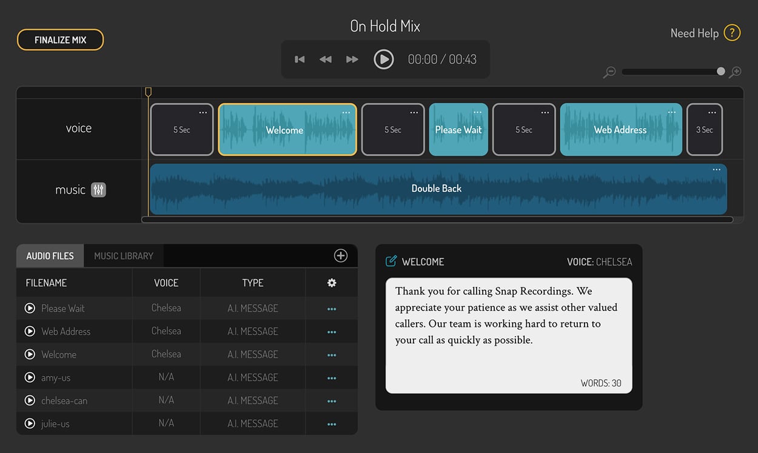Open the Double Back music clip menu
The width and height of the screenshot is (758, 453).
[x=716, y=170]
